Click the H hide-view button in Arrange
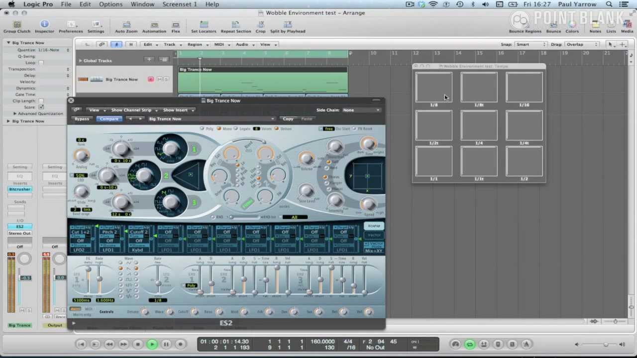Viewport: 637px width, 358px height. point(131,44)
